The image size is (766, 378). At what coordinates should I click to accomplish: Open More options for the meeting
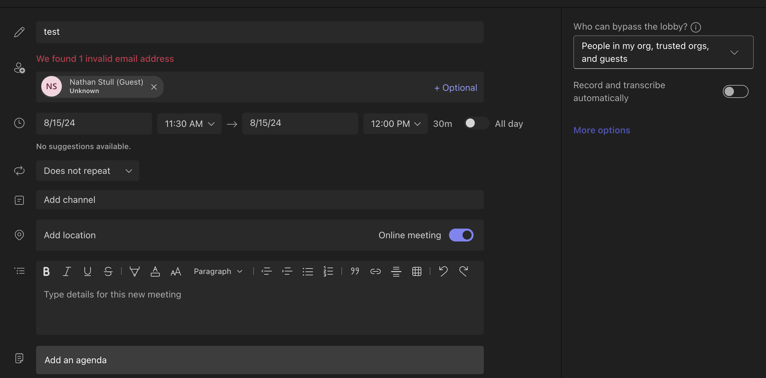(601, 130)
